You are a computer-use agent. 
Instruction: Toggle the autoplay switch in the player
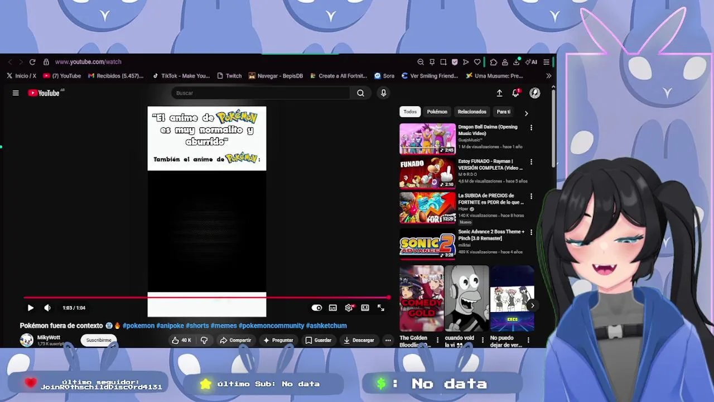pos(316,308)
